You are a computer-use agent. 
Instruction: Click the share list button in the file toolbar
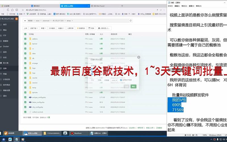(x=70, y=28)
